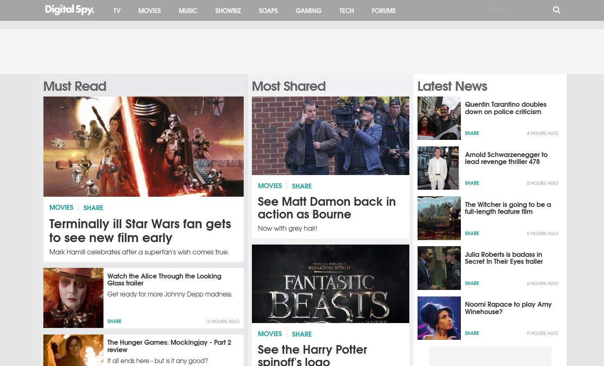Viewport: 604px width, 366px height.
Task: Open the MOVIES section in the navigation
Action: click(149, 11)
